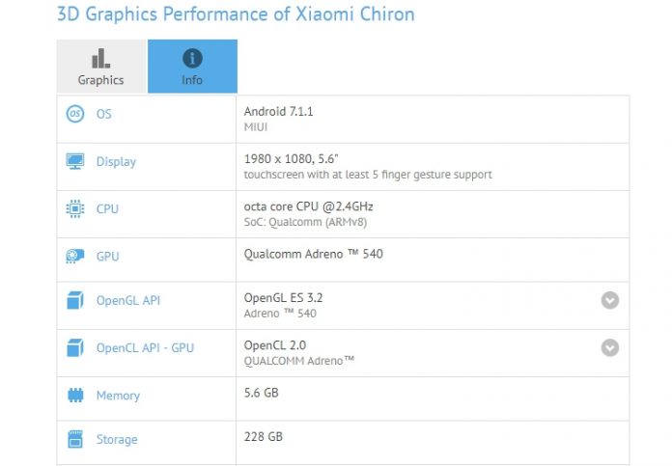Image resolution: width=672 pixels, height=466 pixels.
Task: Switch to the Graphics tab
Action: coord(101,67)
